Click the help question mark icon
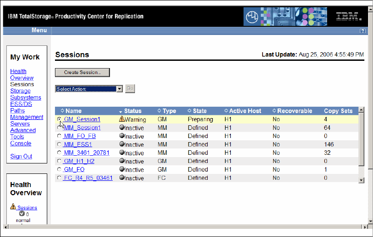The width and height of the screenshot is (373, 237). pyautogui.click(x=363, y=31)
